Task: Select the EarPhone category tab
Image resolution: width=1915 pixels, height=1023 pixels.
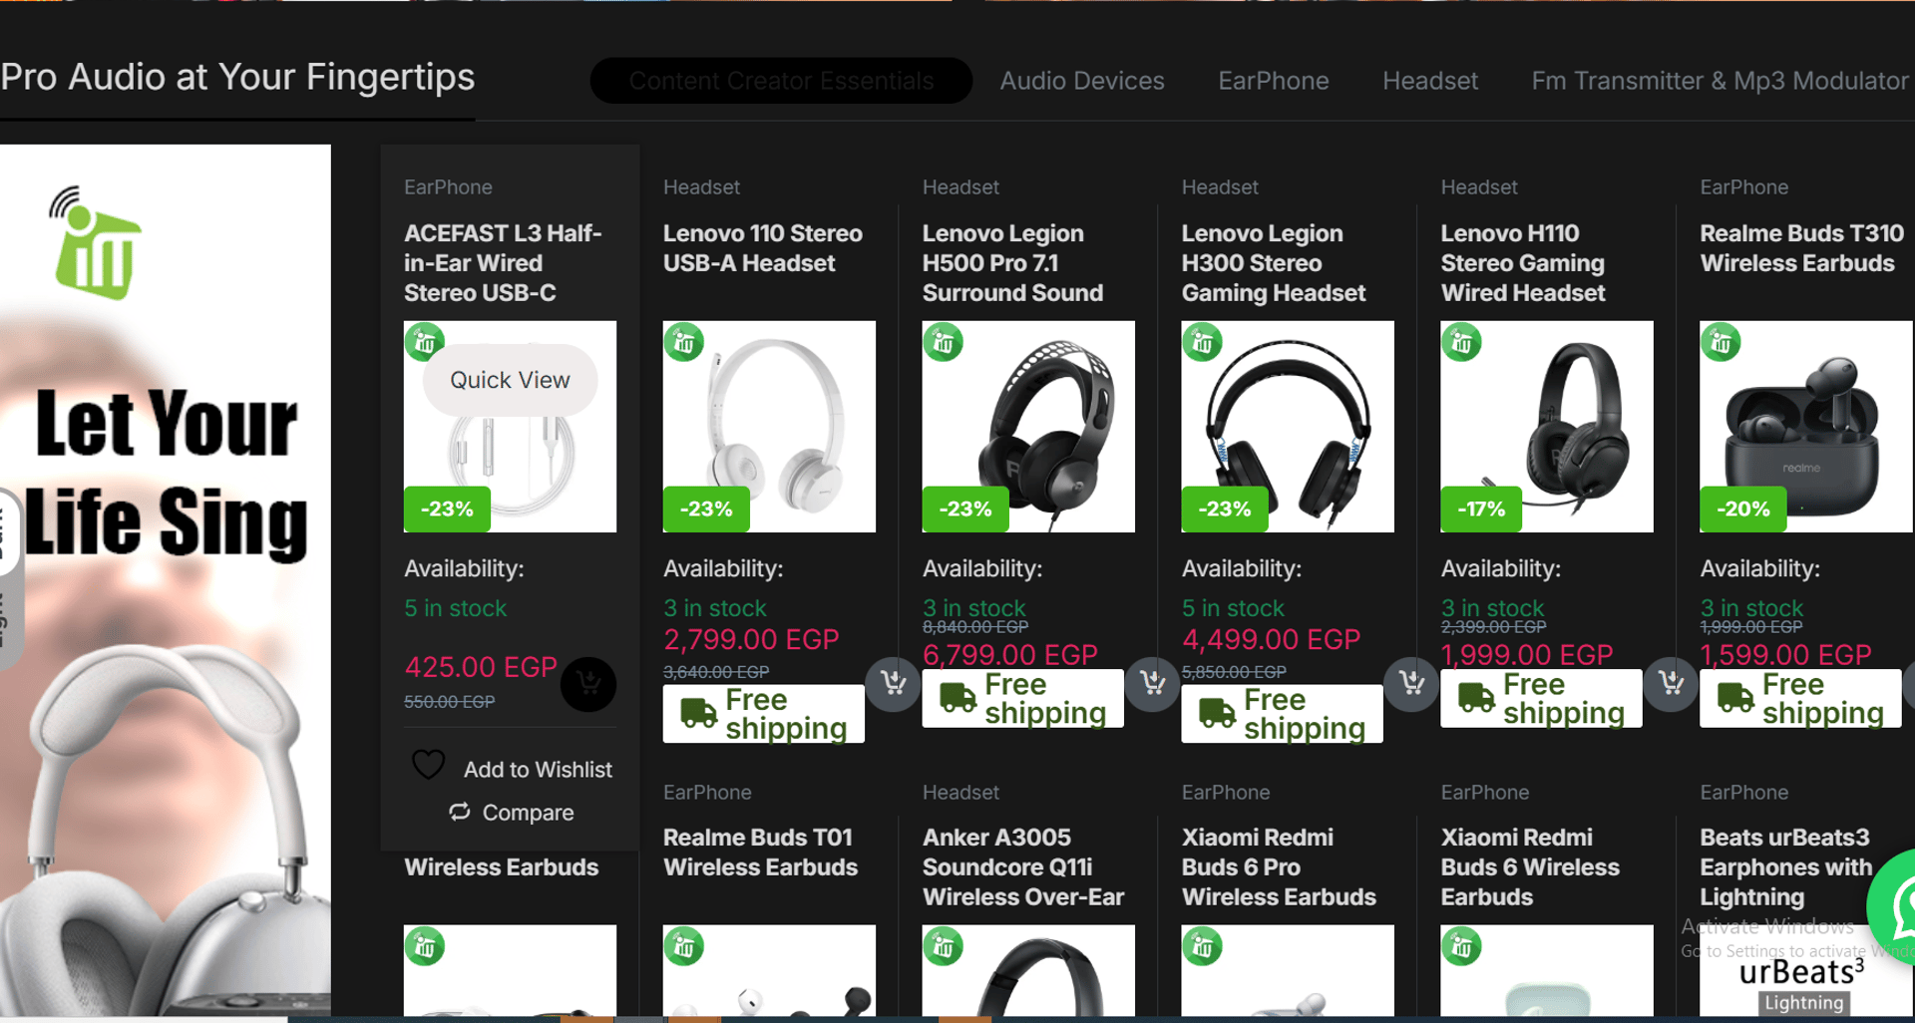Action: click(x=1274, y=81)
